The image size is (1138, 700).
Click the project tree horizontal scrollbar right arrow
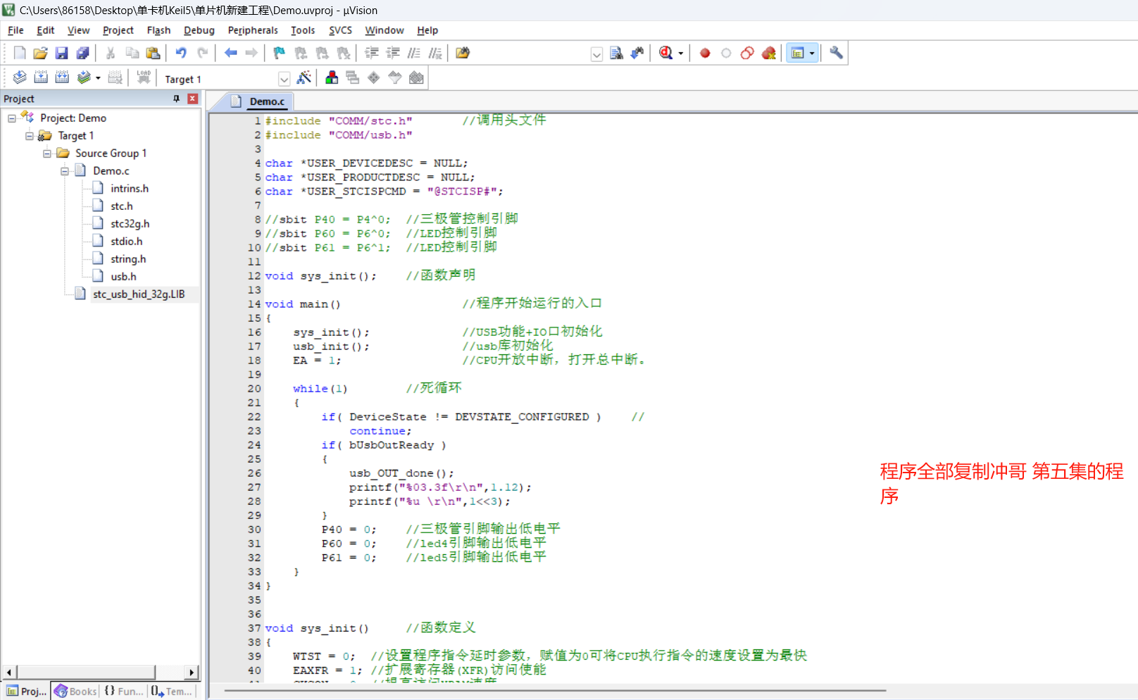pos(192,673)
